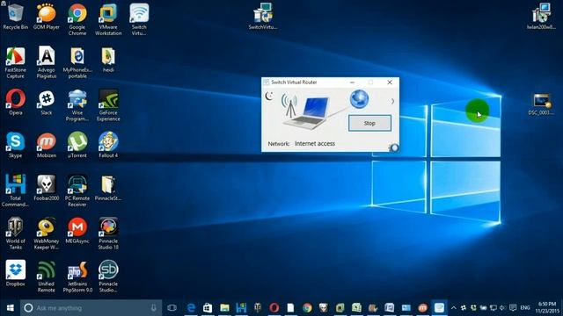Click the blue globe internet icon
563x316 pixels.
pos(359,99)
